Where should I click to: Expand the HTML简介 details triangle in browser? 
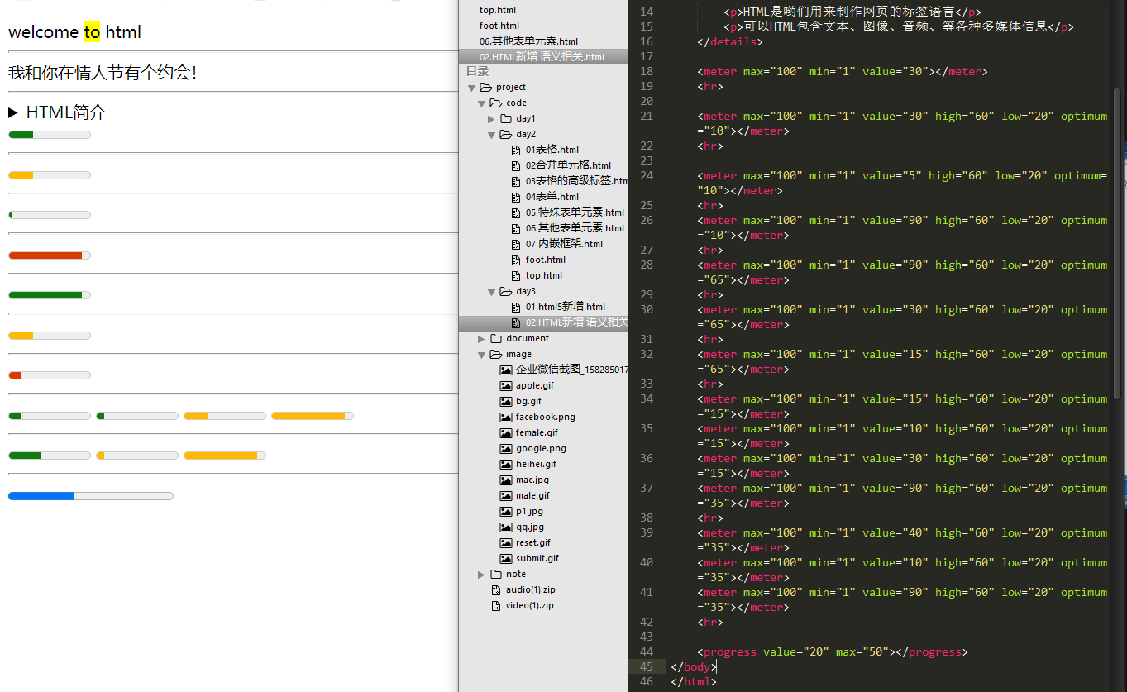13,112
